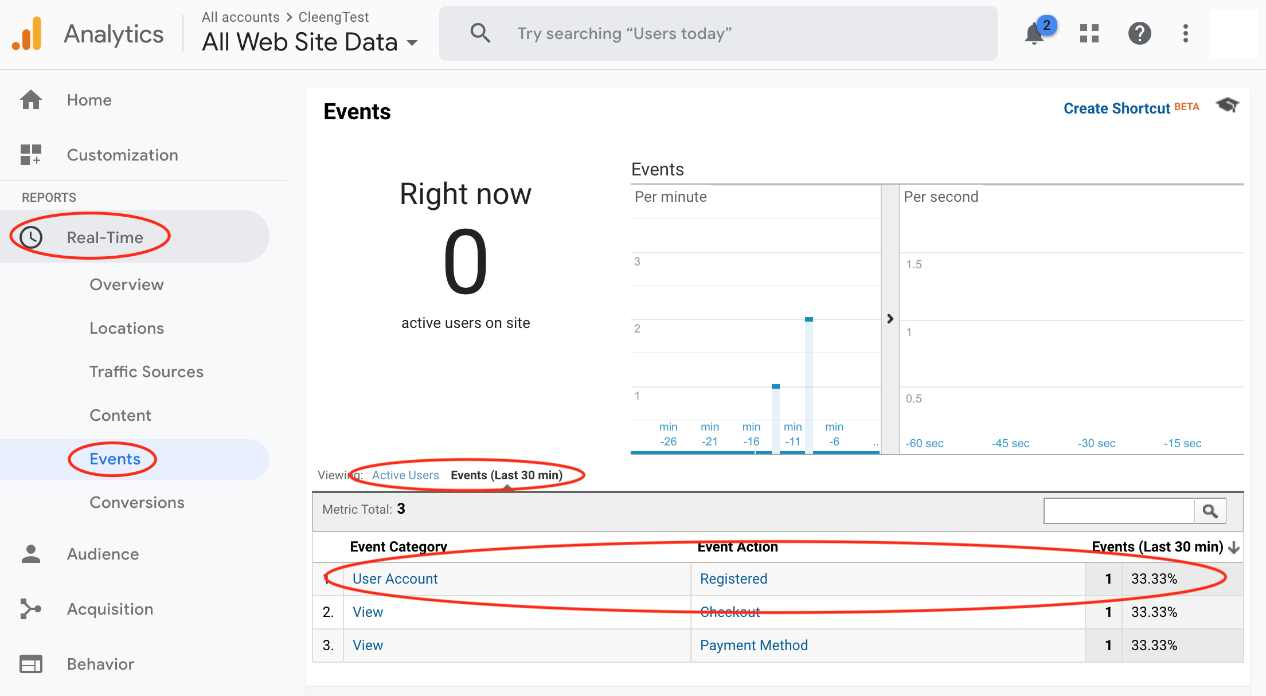
Task: Open the three-dot more options menu
Action: tap(1186, 33)
